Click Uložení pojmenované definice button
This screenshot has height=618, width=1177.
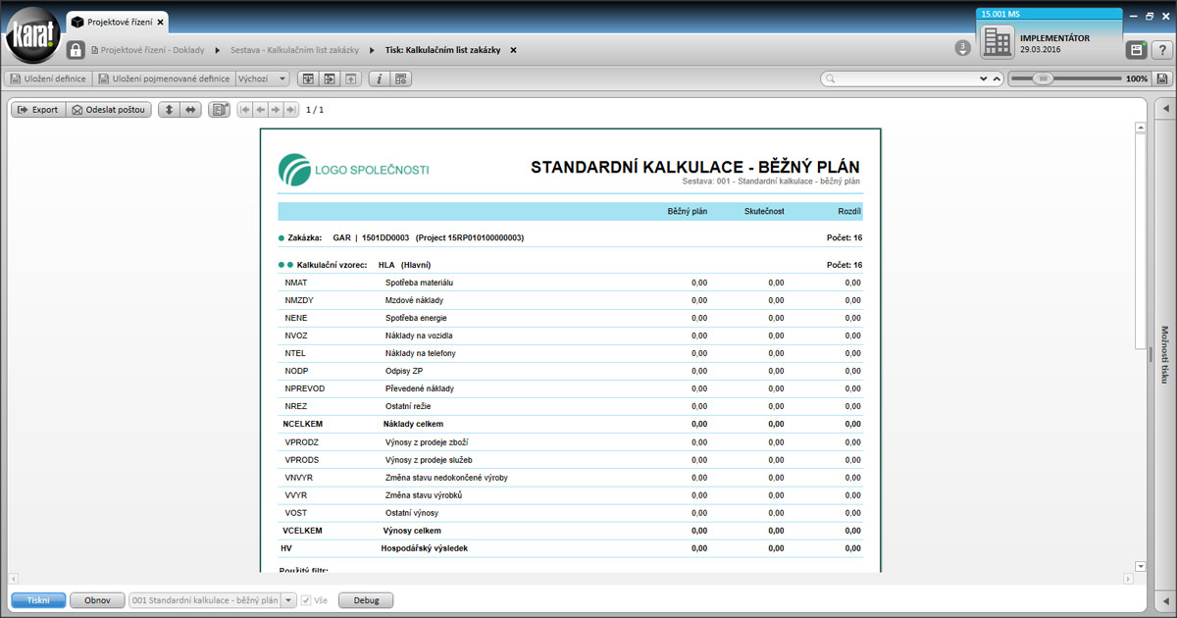163,78
